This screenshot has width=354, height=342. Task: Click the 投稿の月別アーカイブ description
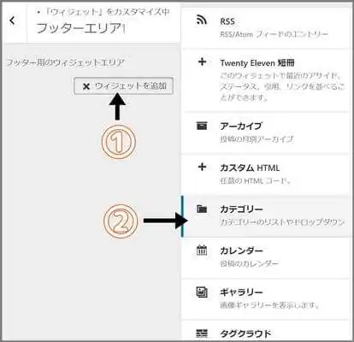coord(257,139)
